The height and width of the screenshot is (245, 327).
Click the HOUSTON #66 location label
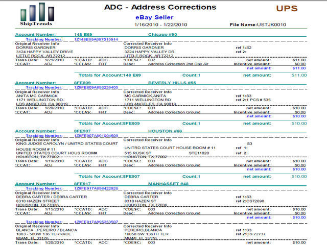(x=165, y=131)
